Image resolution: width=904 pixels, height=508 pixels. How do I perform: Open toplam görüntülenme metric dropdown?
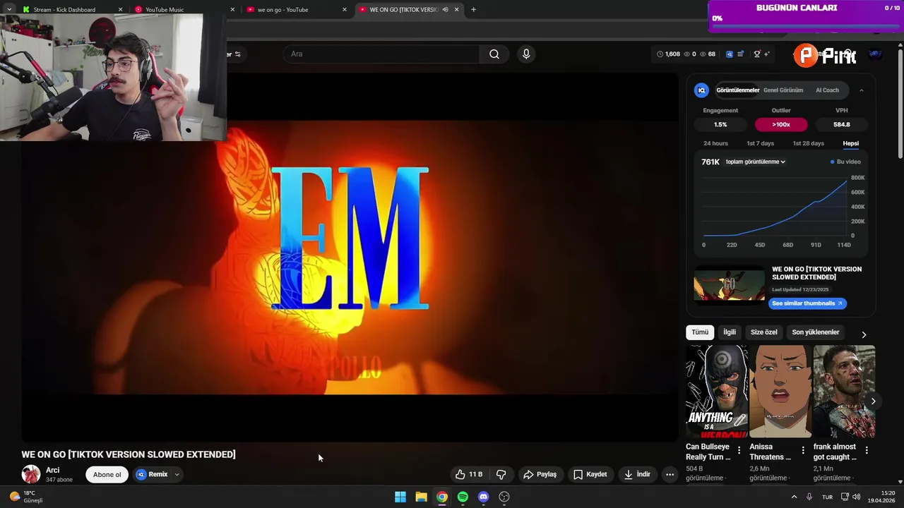pos(756,162)
